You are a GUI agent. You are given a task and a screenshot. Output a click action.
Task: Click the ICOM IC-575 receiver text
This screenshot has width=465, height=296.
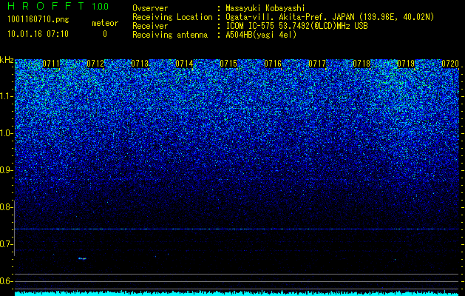click(x=296, y=26)
